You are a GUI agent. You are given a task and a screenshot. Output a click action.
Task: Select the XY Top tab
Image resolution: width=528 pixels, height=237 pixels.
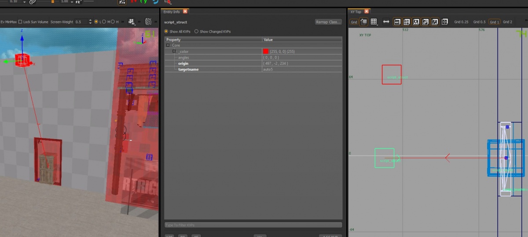click(356, 11)
